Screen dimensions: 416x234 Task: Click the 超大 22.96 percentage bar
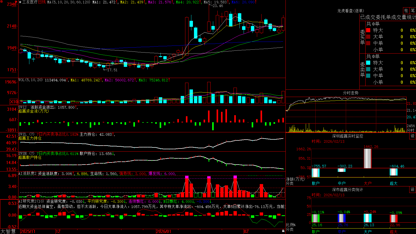click(393, 219)
